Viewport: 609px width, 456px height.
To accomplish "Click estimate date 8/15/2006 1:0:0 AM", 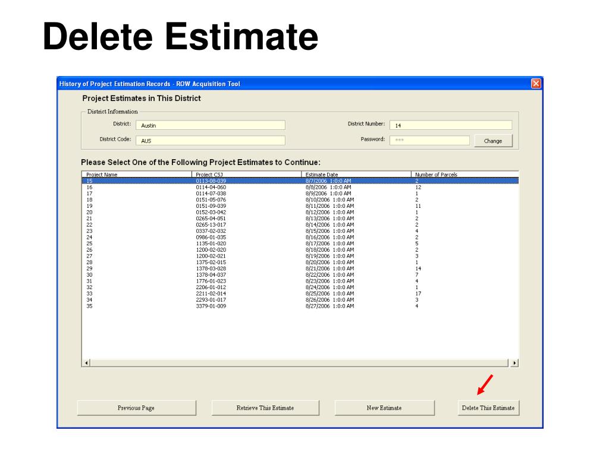I will 329,231.
